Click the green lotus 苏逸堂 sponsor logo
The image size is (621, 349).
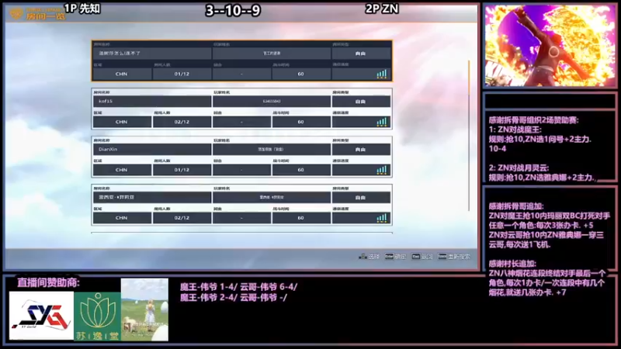coord(98,316)
